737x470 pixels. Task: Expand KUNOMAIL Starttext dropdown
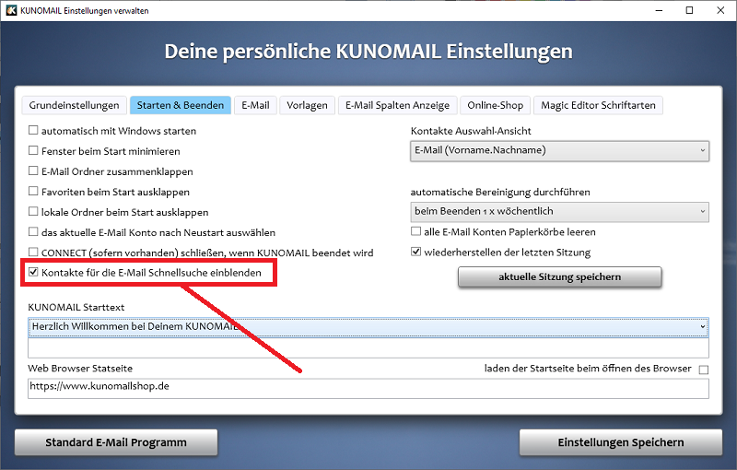click(368, 327)
